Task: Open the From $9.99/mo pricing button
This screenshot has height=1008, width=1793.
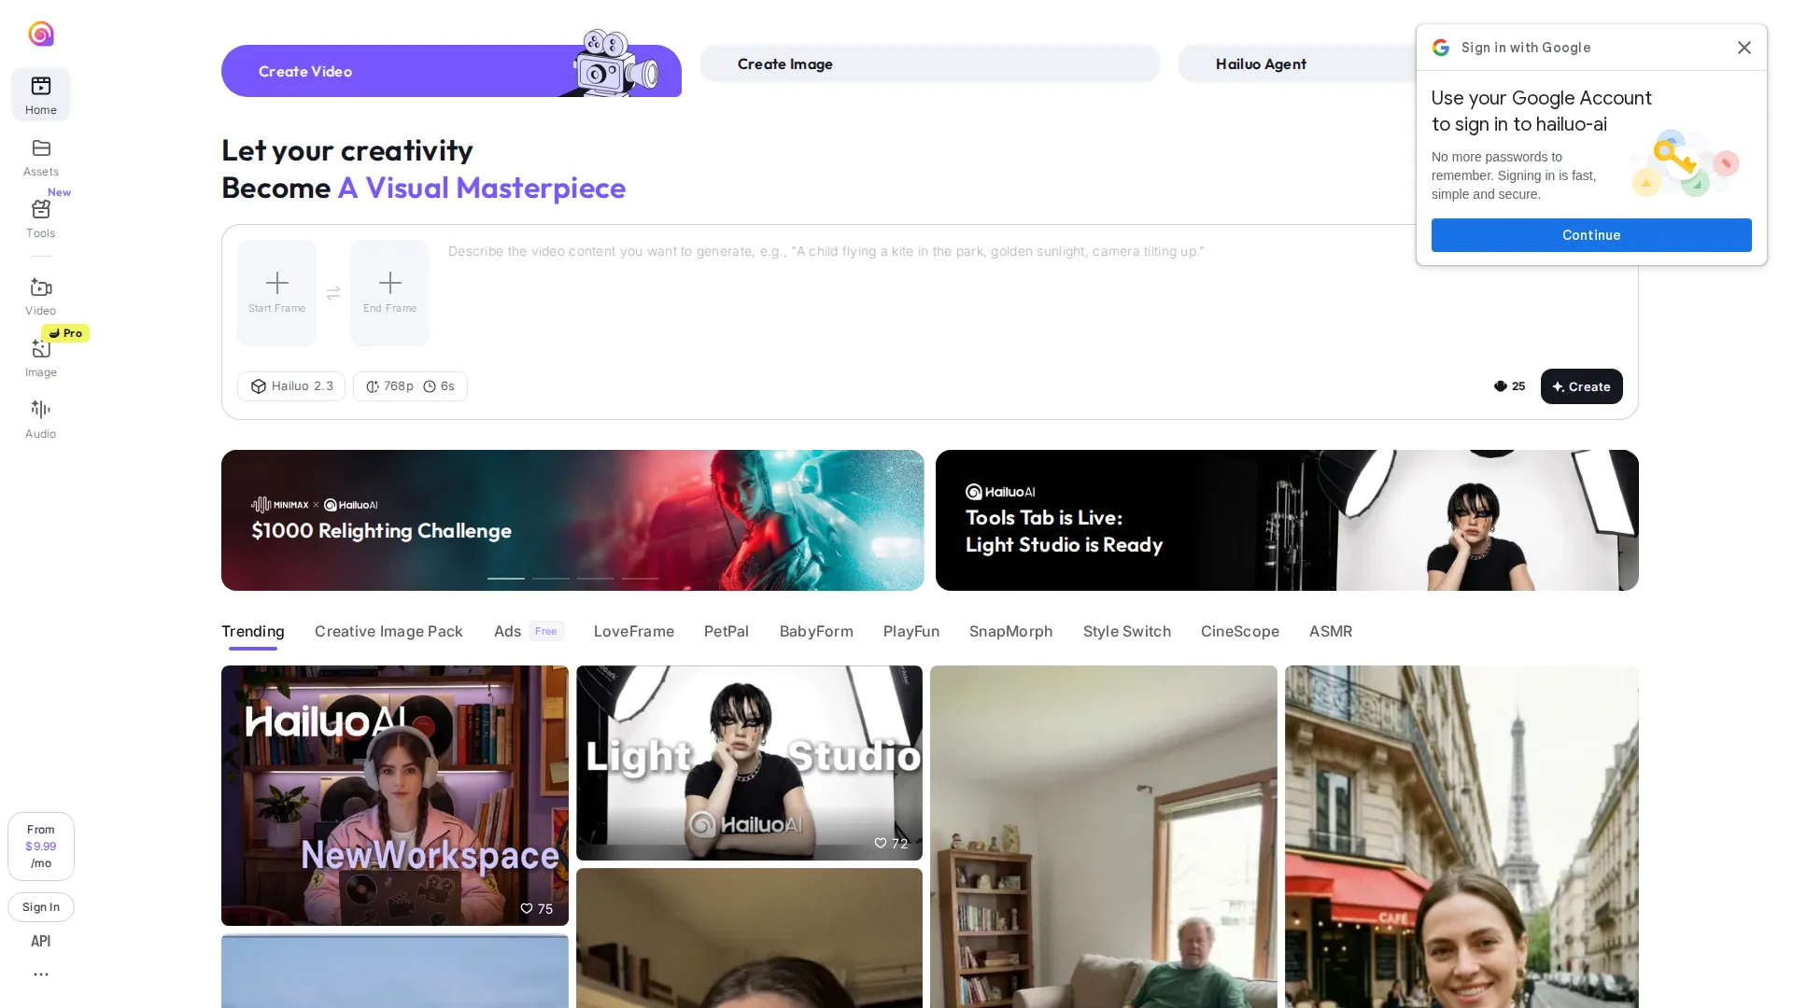Action: (x=41, y=847)
